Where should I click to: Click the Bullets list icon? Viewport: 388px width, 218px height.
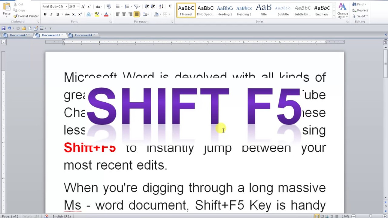pos(118,6)
